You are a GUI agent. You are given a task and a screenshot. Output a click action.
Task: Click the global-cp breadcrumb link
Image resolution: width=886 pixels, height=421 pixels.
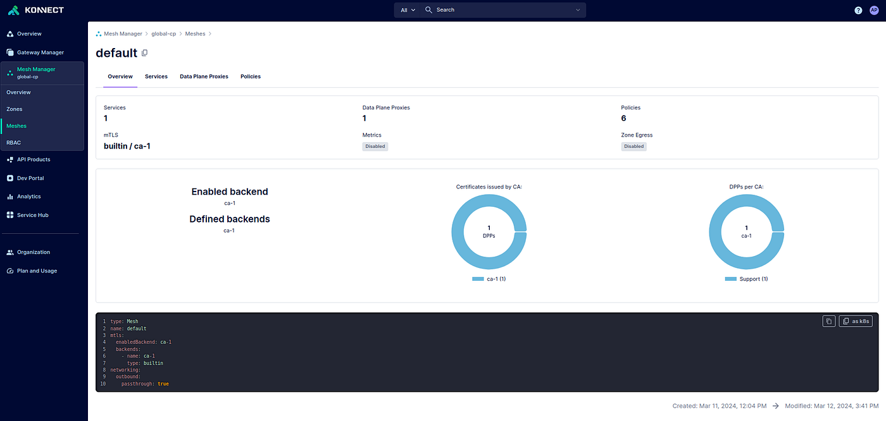click(x=164, y=34)
